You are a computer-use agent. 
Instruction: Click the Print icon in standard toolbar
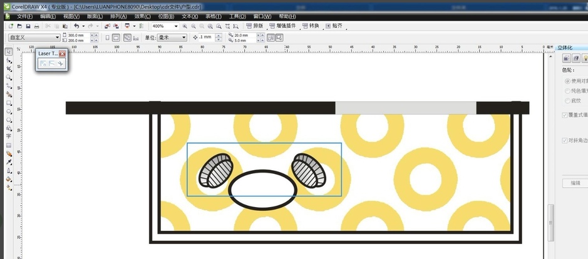[x=37, y=26]
